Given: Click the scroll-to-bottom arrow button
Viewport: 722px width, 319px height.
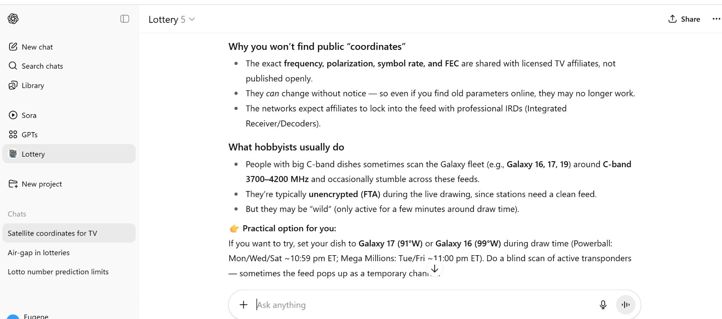Looking at the screenshot, I should click(435, 269).
